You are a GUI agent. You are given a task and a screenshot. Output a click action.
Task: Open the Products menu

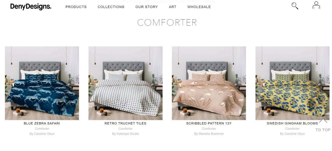76,7
